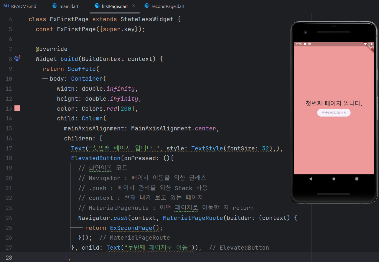Screen dimensions: 379x262
Task: Click the // 화면이동 코드 comment
Action: click(103, 168)
